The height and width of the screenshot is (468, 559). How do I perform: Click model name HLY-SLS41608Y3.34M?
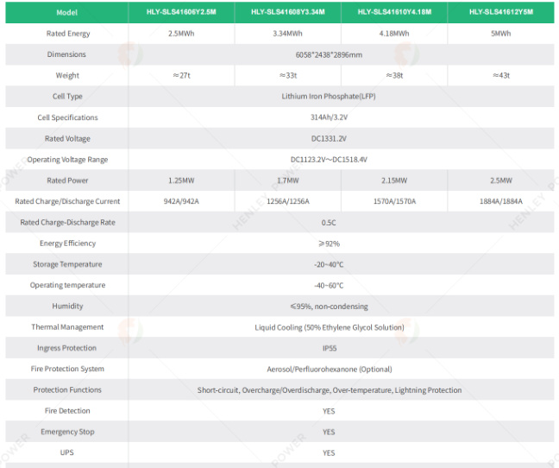coord(288,12)
